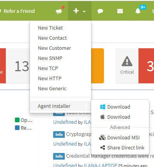This screenshot has height=167, width=154.
Task: Select New Ticket from the menu
Action: coord(50,28)
